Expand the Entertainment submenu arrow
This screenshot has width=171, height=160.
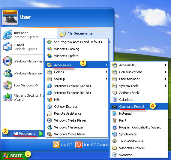[166, 79]
